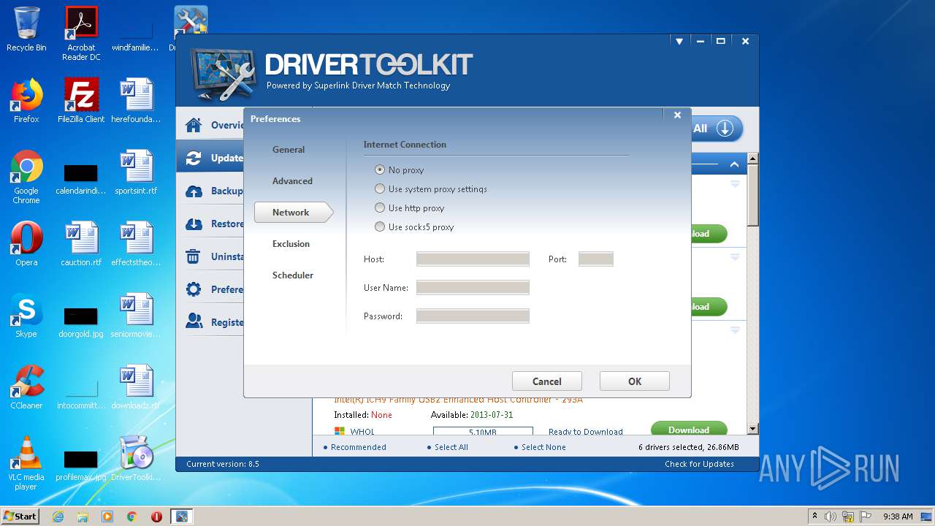The height and width of the screenshot is (526, 935).
Task: Confirm Preferences with the OK button
Action: coord(635,381)
